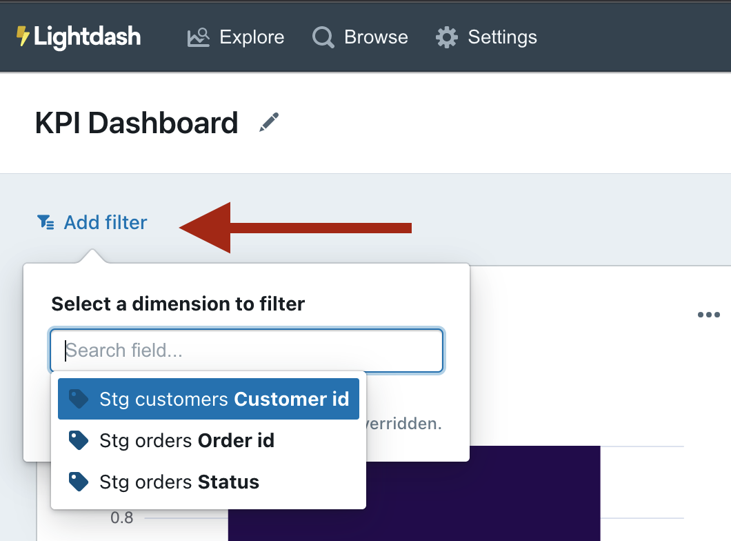Open the Explore menu label
The width and height of the screenshot is (731, 541).
coord(252,37)
